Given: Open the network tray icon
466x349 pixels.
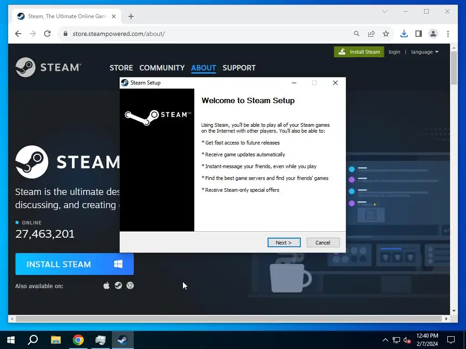Looking at the screenshot, I should pos(396,340).
